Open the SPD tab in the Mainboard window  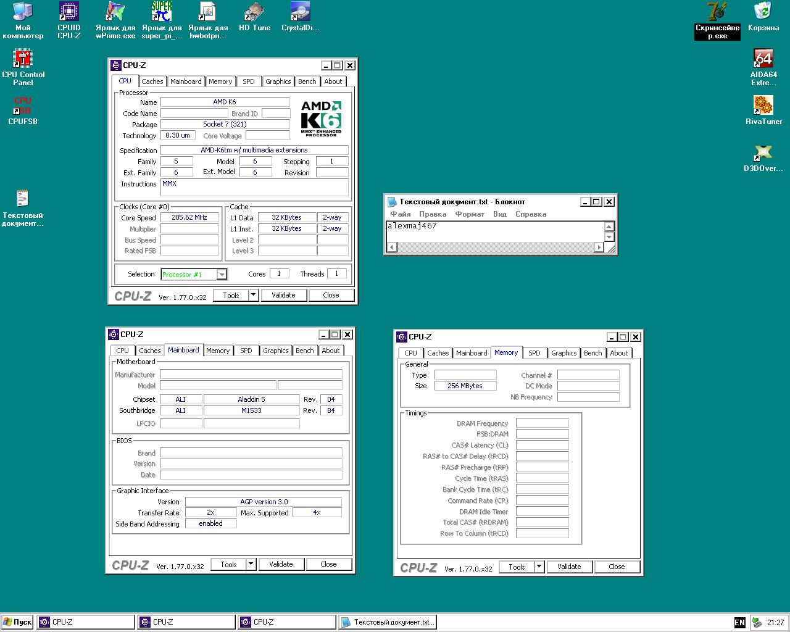[246, 351]
